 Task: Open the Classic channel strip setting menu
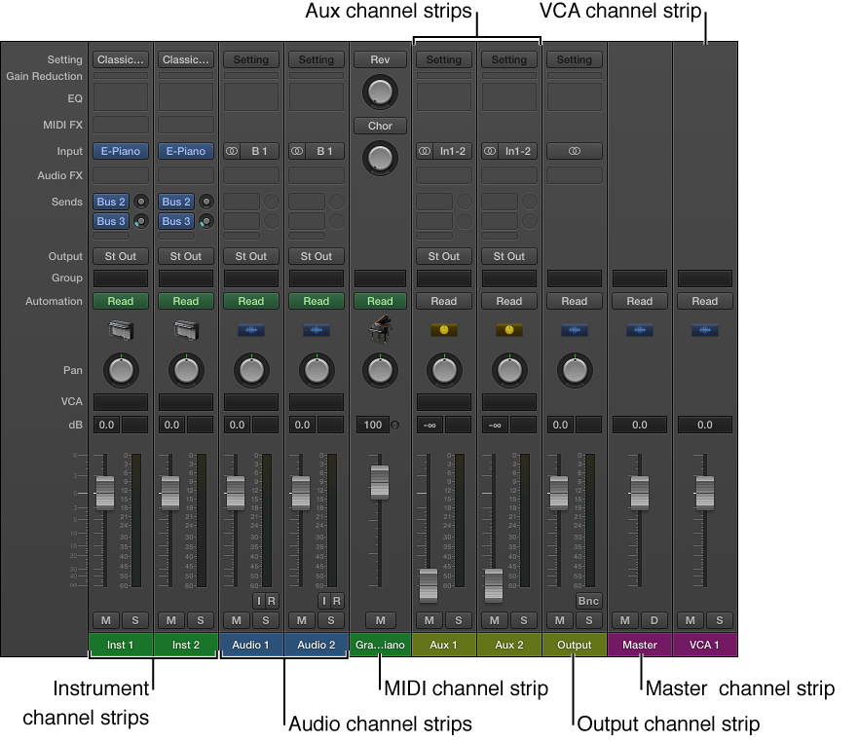click(120, 59)
